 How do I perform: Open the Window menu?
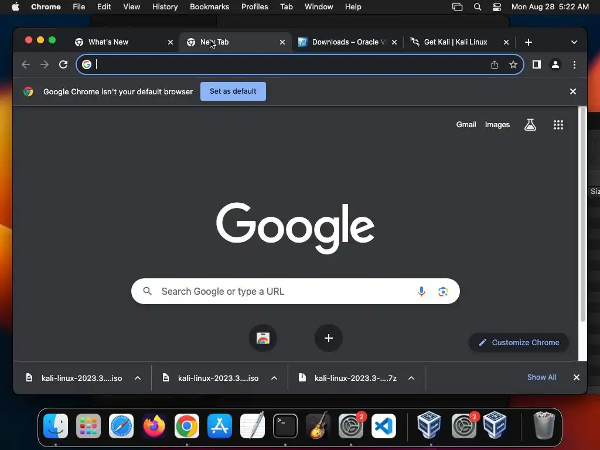tap(319, 7)
